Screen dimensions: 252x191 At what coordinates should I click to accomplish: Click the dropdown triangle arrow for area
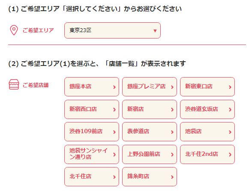pyautogui.click(x=155, y=30)
